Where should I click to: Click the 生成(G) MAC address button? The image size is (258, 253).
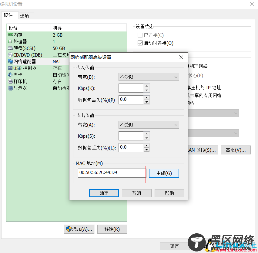(x=164, y=173)
